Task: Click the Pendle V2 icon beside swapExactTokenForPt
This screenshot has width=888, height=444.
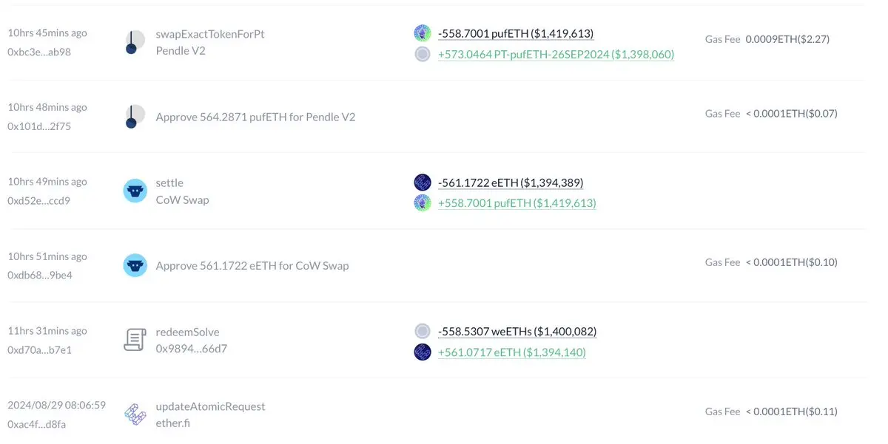Action: (x=135, y=43)
